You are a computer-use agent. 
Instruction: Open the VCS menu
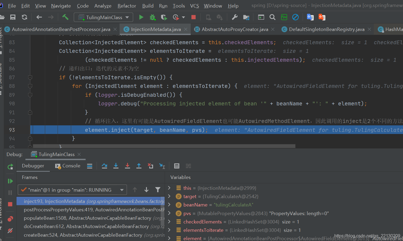194,6
